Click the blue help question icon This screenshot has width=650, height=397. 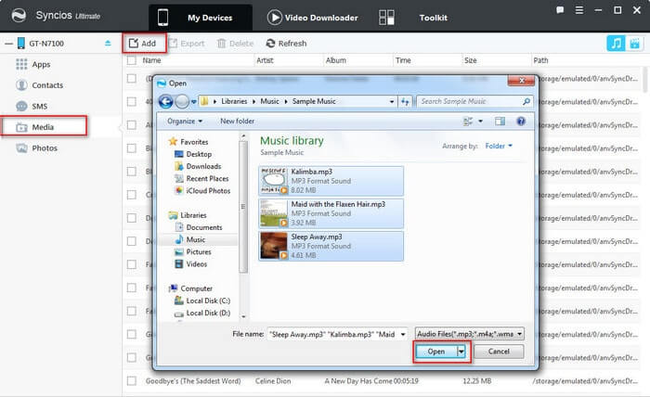click(521, 121)
